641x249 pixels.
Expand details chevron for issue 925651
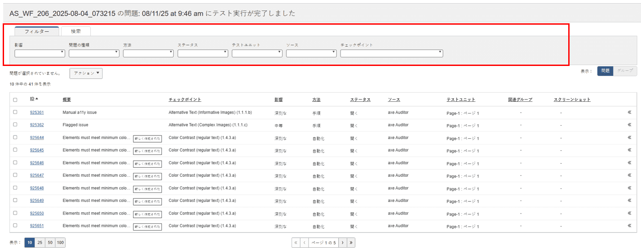coord(629,225)
